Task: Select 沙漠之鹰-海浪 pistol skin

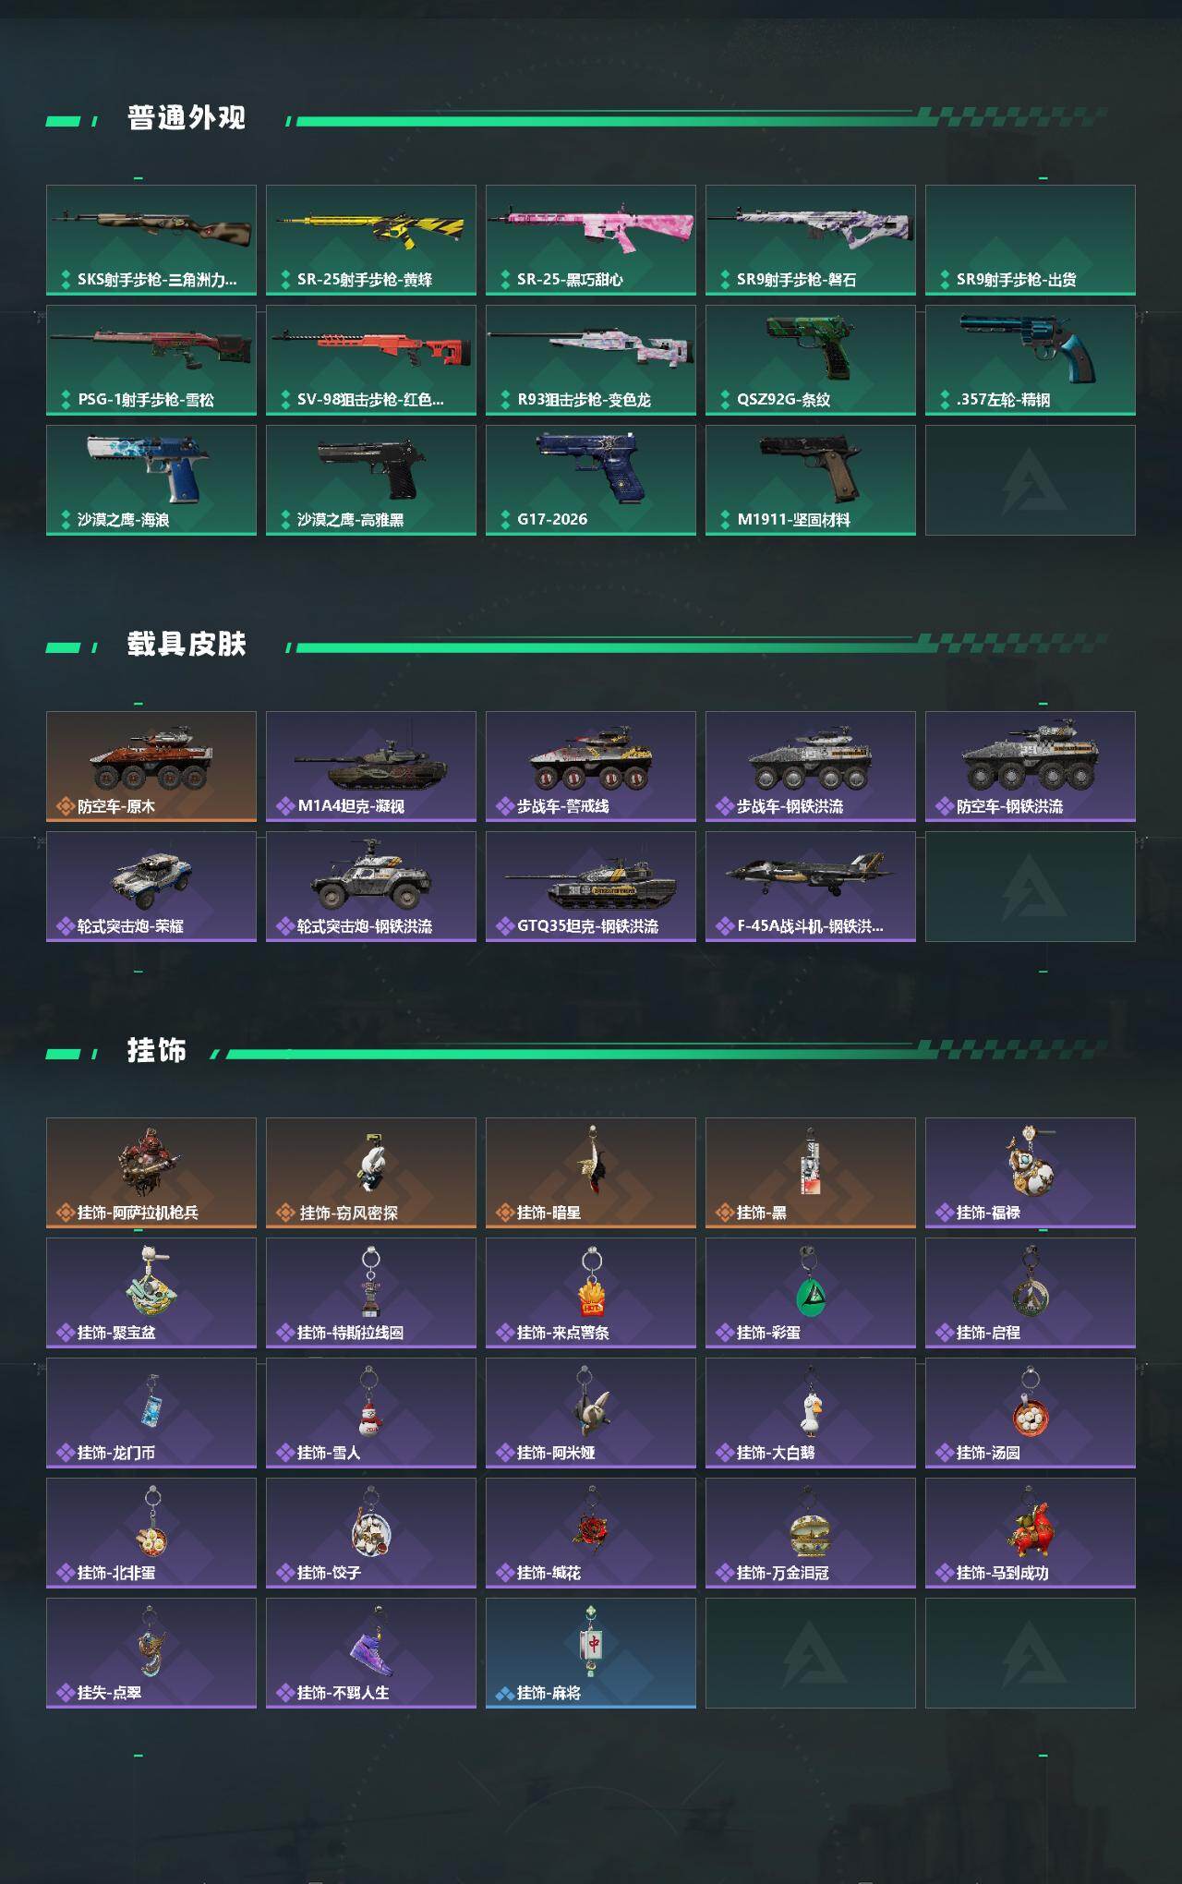Action: (x=151, y=480)
